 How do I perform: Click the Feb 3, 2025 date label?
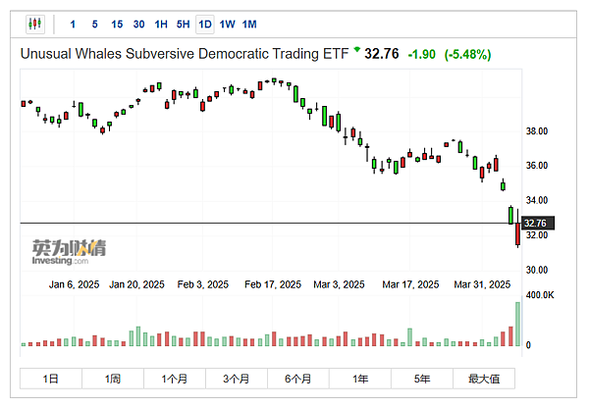click(x=203, y=284)
